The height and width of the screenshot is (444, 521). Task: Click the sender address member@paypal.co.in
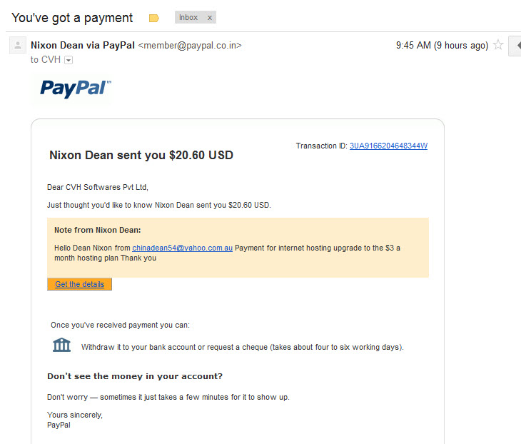click(190, 45)
